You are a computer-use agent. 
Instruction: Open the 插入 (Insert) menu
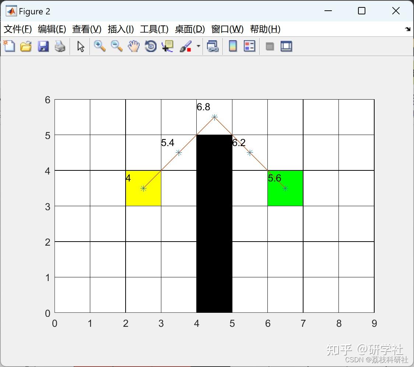120,29
